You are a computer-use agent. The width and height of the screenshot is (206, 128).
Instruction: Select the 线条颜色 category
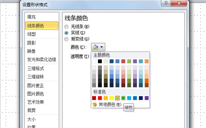42,26
